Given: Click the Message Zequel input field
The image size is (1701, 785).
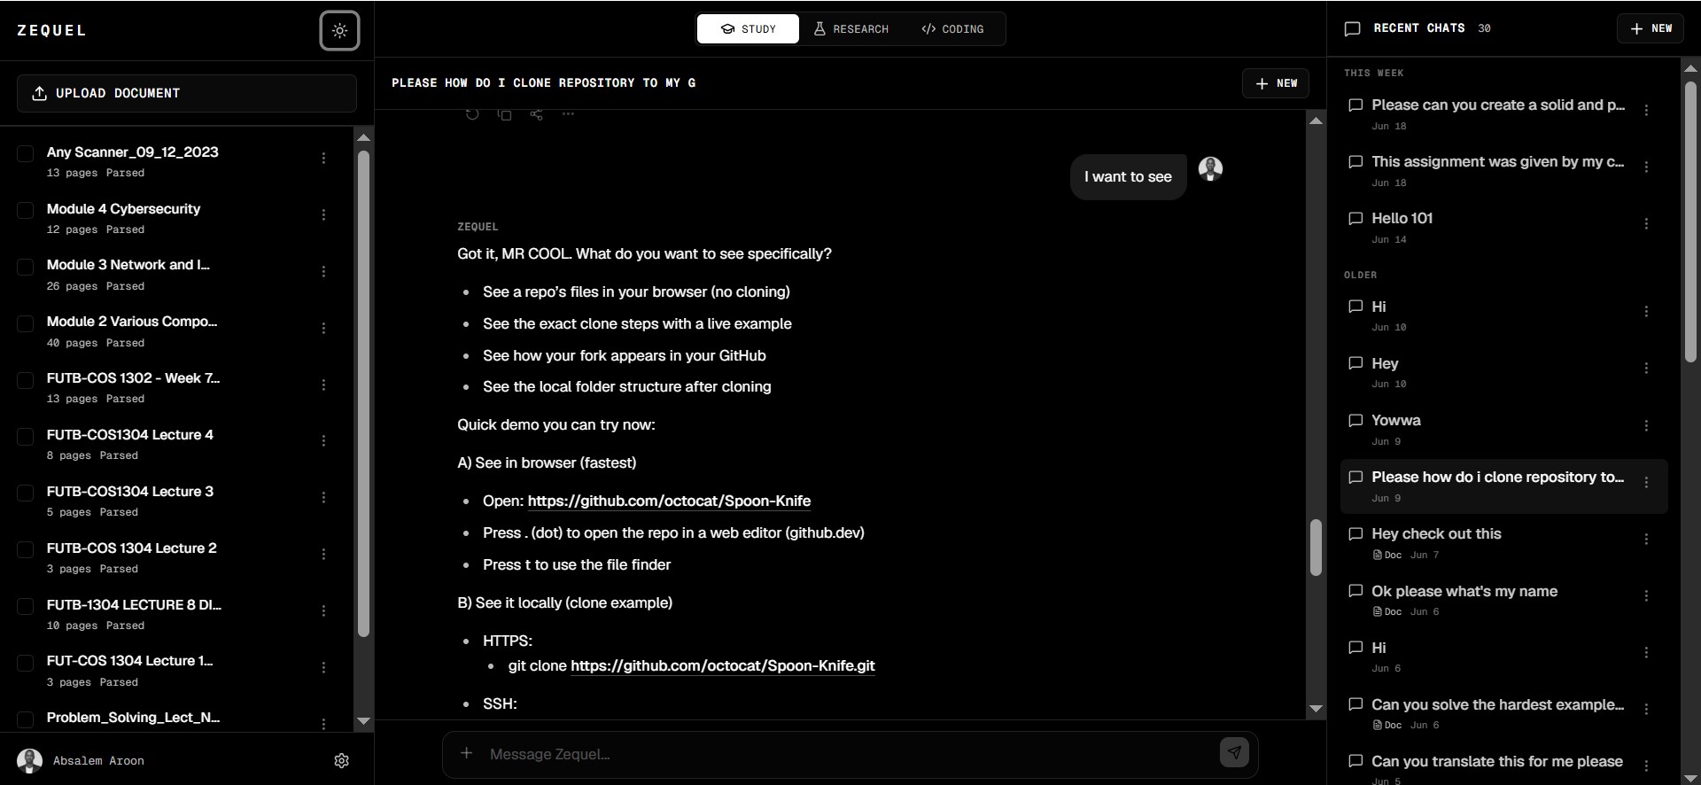Looking at the screenshot, I should (850, 754).
